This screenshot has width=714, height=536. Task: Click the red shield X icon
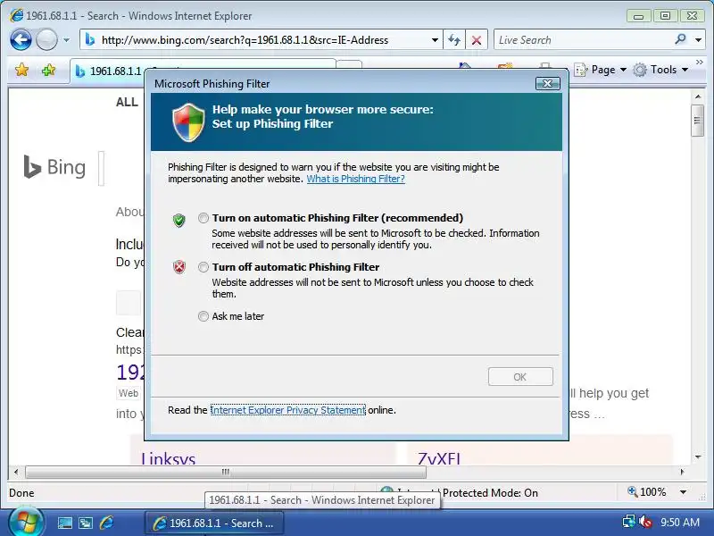pyautogui.click(x=179, y=266)
